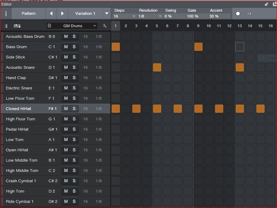This screenshot has width=277, height=208.
Task: Open the drum map wrench settings icon
Action: click(x=105, y=26)
